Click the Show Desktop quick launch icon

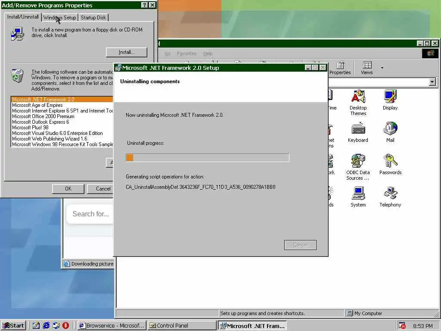click(x=36, y=325)
